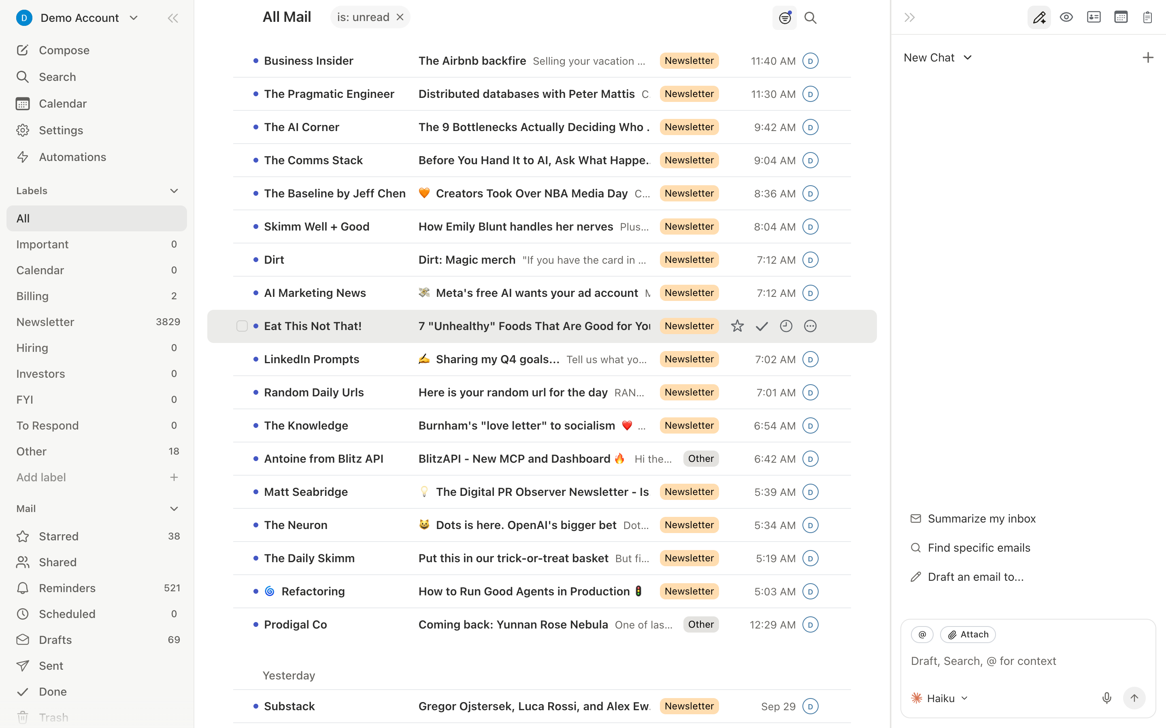Click the @ mention button in chat box
This screenshot has width=1166, height=728.
click(x=922, y=635)
